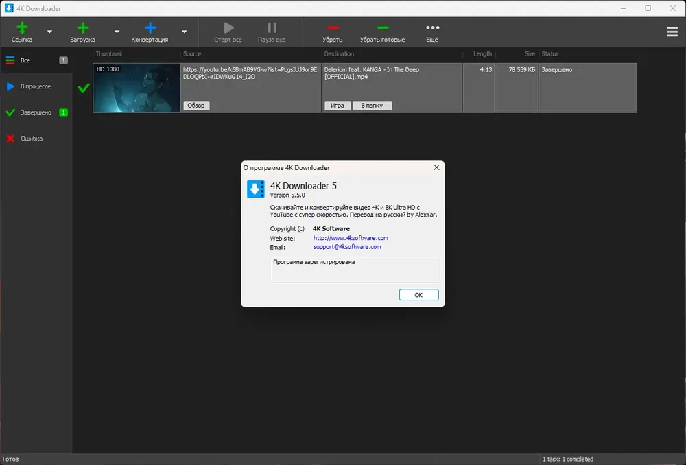
Task: Expand the dropdown arrow next to Конвертация
Action: tap(184, 32)
